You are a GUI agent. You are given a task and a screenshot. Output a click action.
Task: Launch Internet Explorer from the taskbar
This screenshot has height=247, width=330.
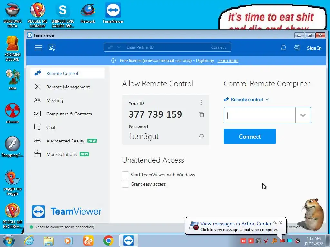[29, 241]
